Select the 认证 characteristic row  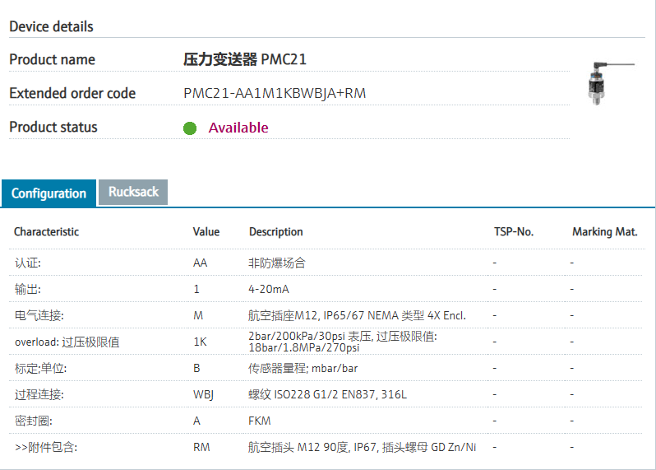pos(28,263)
